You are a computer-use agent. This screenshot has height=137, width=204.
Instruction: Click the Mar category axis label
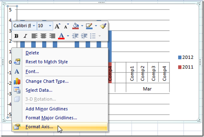tap(147, 89)
